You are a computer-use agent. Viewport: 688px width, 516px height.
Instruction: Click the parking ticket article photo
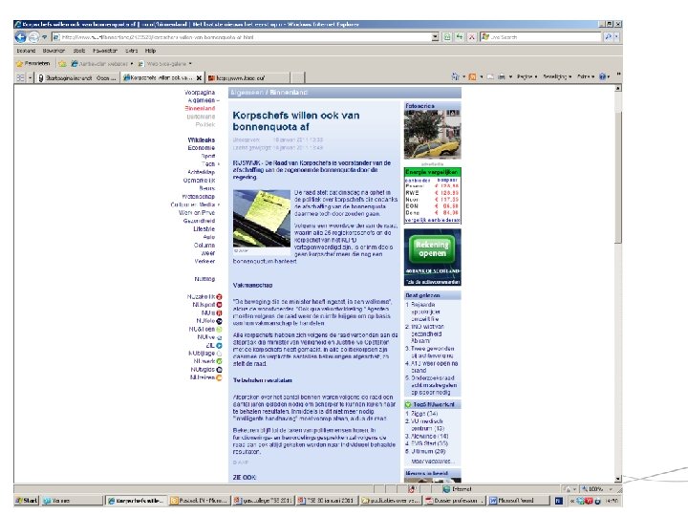[x=262, y=219]
